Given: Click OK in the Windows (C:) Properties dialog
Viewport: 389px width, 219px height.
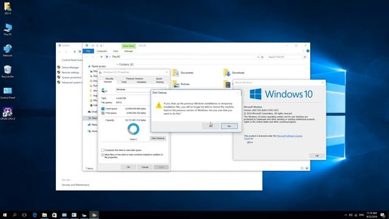Looking at the screenshot, I should (128, 167).
